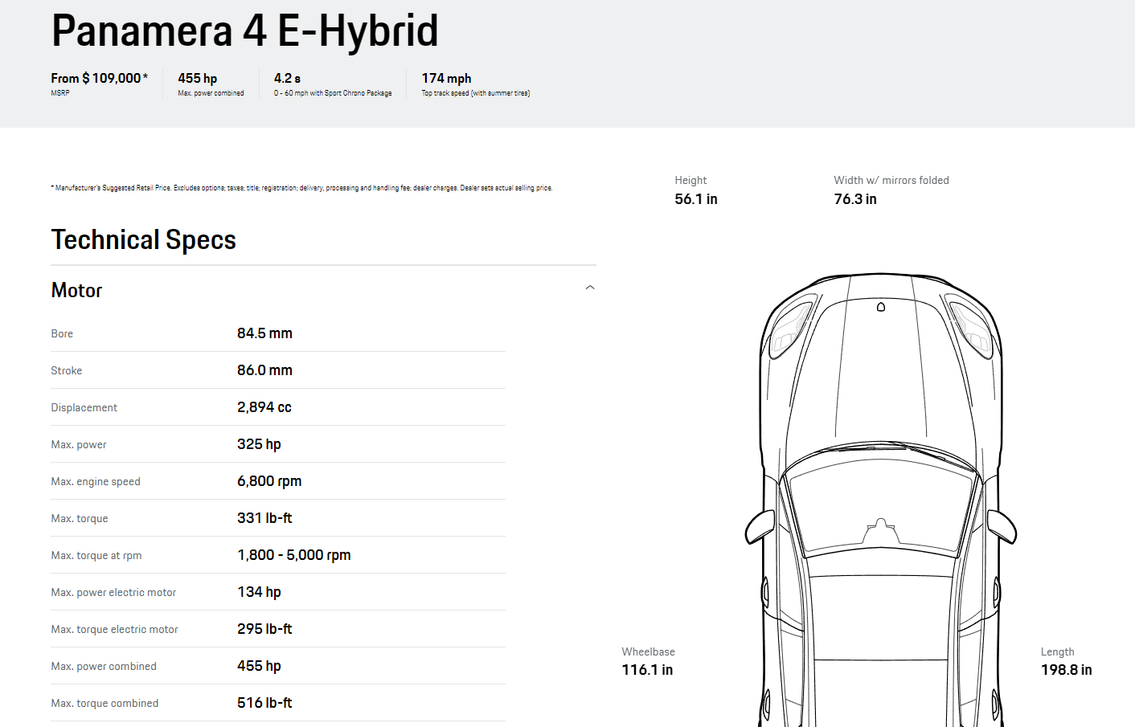The height and width of the screenshot is (727, 1135).
Task: Click the Bore label
Action: click(62, 333)
